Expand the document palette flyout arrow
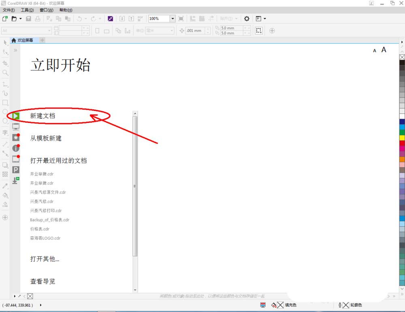Viewport: 405px width, 312px height. coord(15,296)
